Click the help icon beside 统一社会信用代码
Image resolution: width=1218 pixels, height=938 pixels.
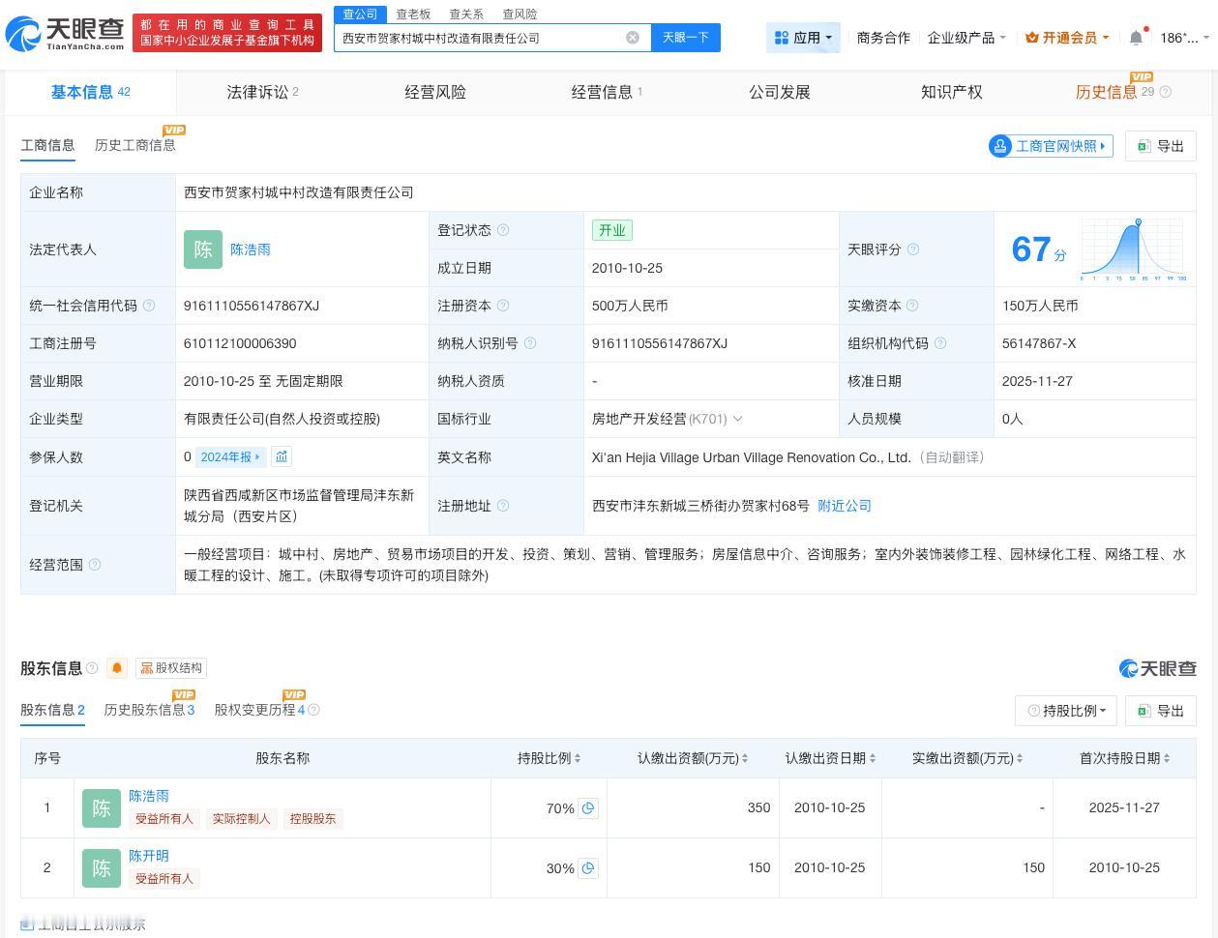(x=149, y=306)
